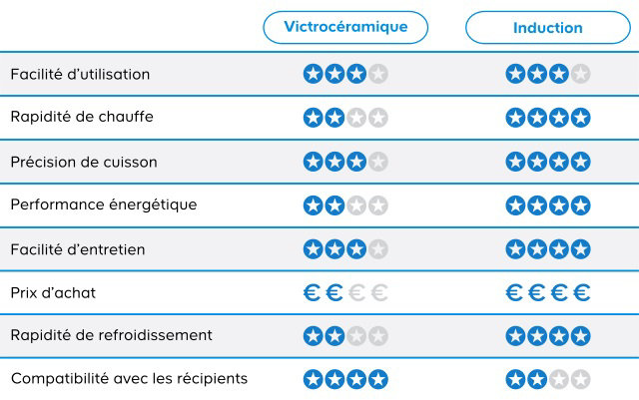Click the Performance énergétique row label
This screenshot has width=639, height=400.
click(104, 204)
